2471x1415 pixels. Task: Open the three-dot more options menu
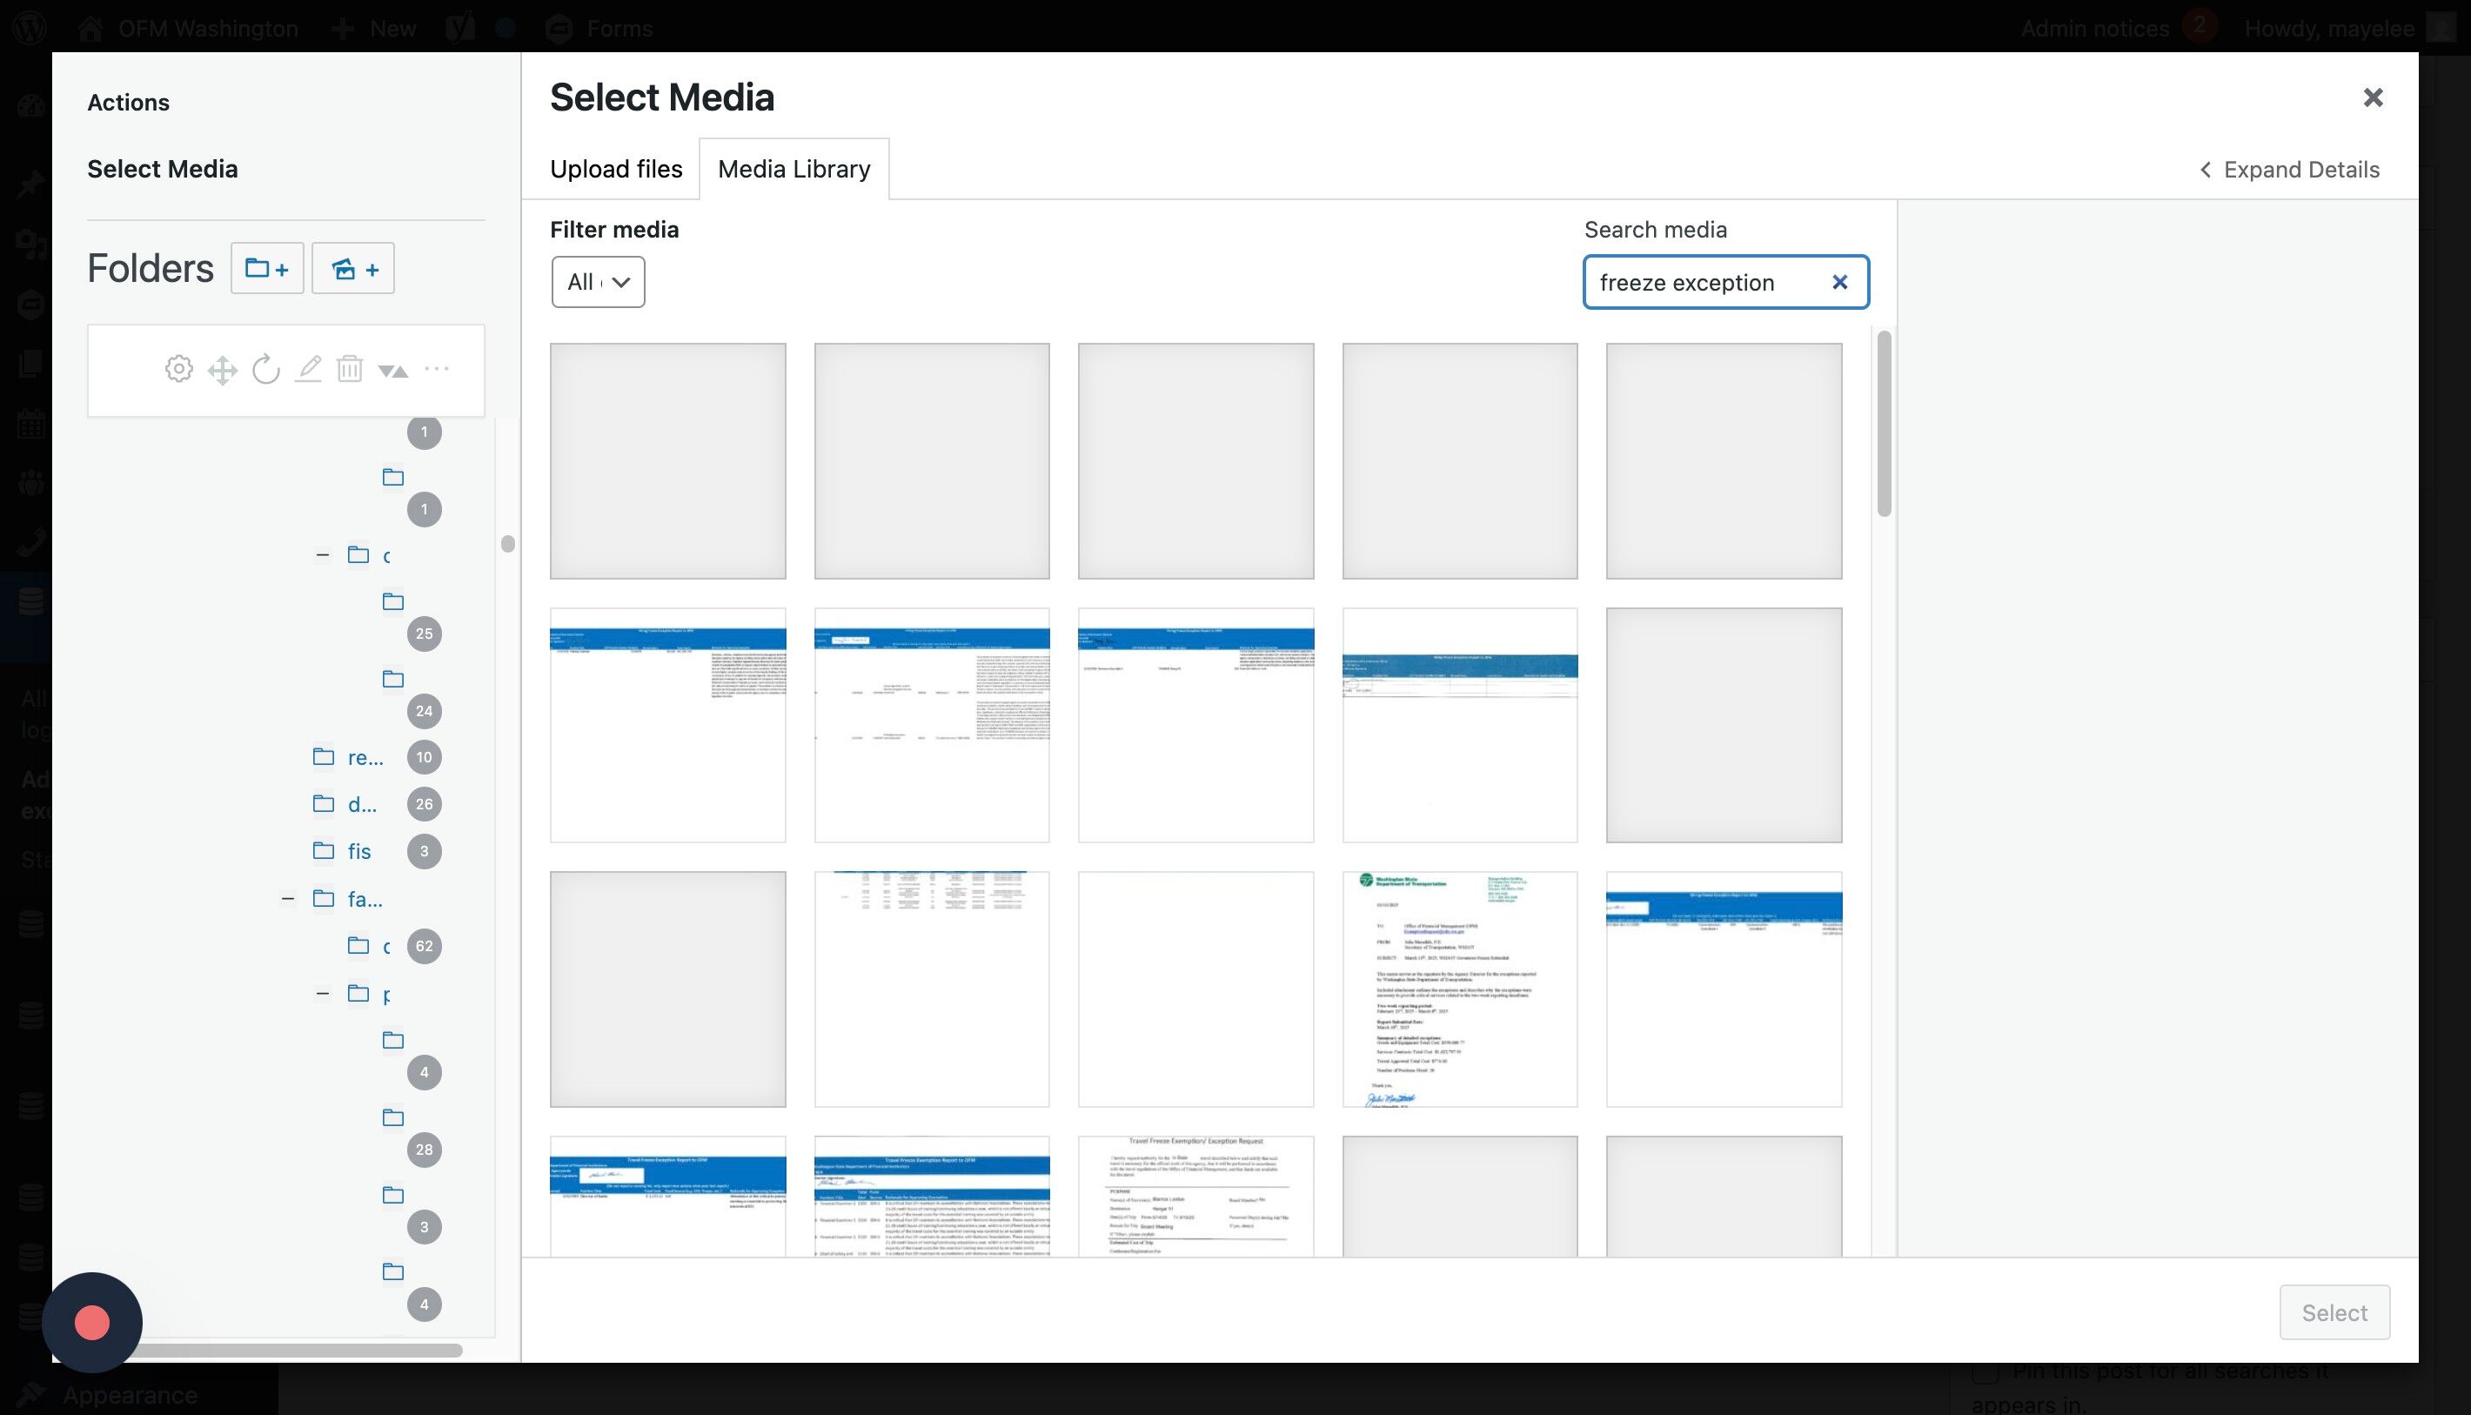436,368
